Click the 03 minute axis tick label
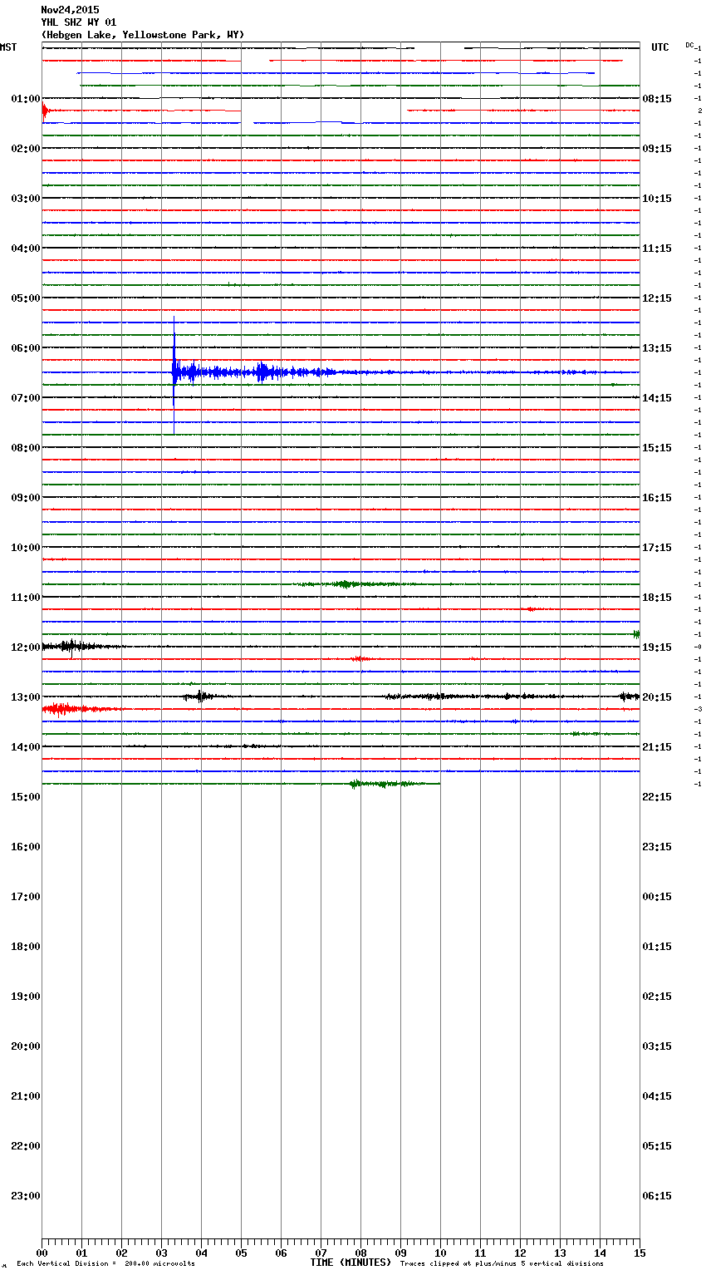Image resolution: width=706 pixels, height=1275 pixels. click(161, 1253)
